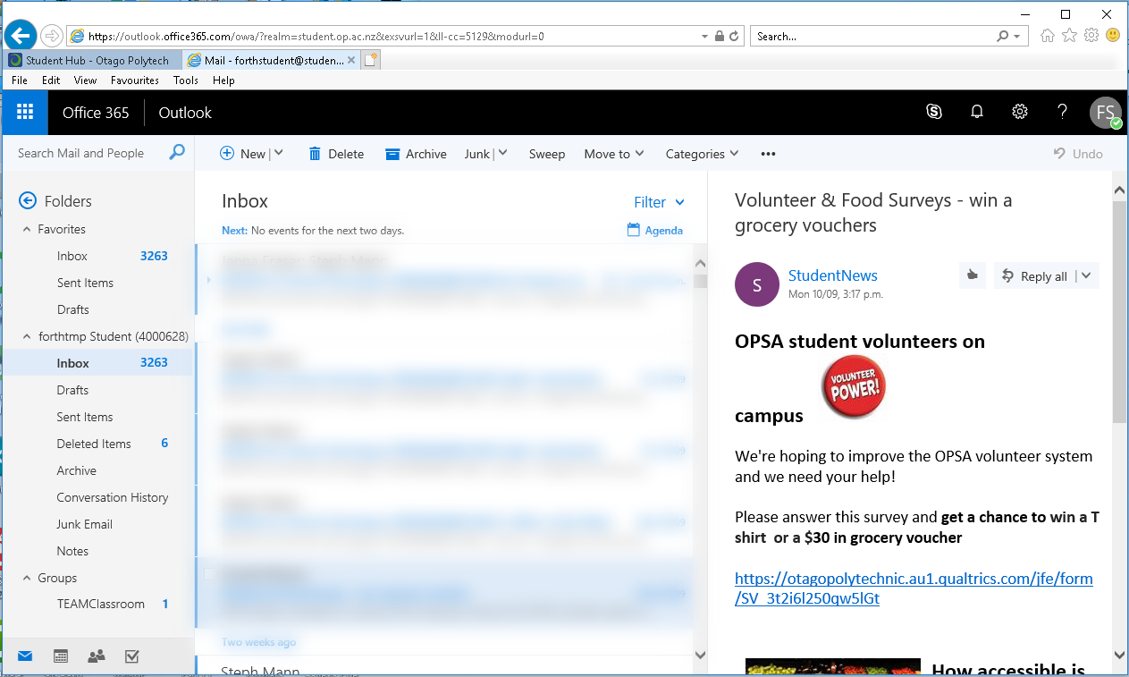Click the Outlook label in header
This screenshot has height=677, width=1129.
pos(185,113)
